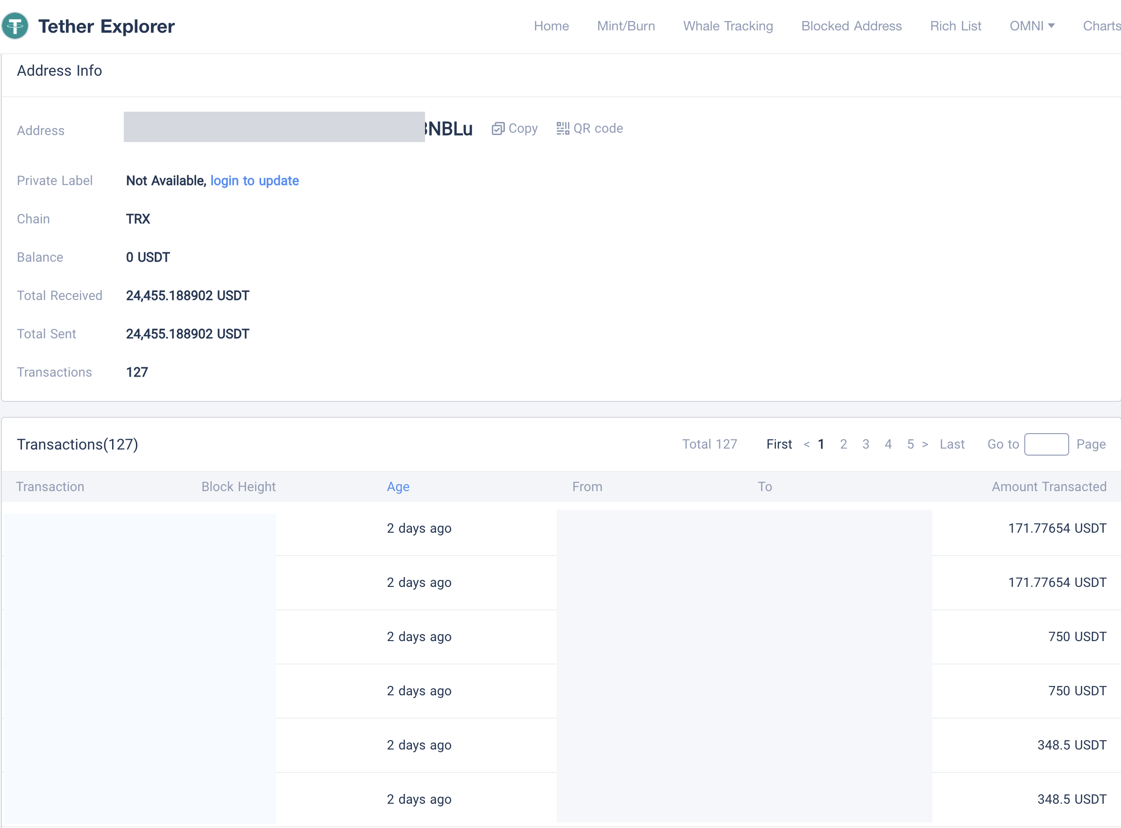The image size is (1121, 828).
Task: Click the 'Total Sent' field label
Action: pos(47,334)
